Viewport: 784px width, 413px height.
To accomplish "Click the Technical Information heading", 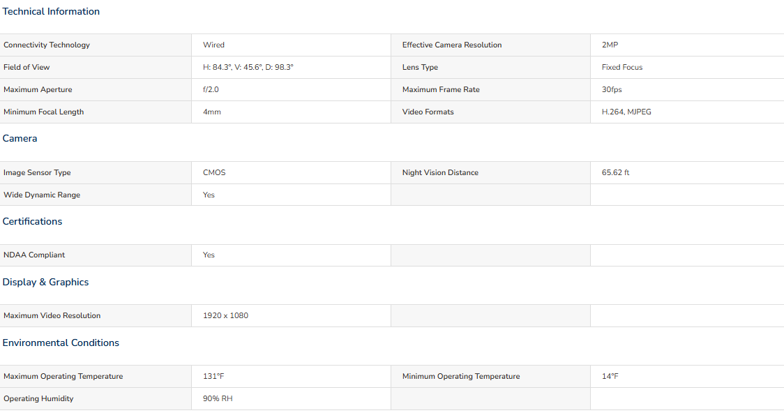I will pos(51,11).
